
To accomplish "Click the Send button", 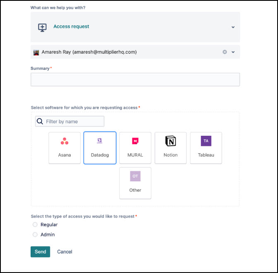I will [40, 252].
